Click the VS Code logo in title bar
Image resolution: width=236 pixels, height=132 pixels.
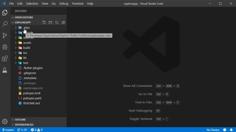point(3,3)
